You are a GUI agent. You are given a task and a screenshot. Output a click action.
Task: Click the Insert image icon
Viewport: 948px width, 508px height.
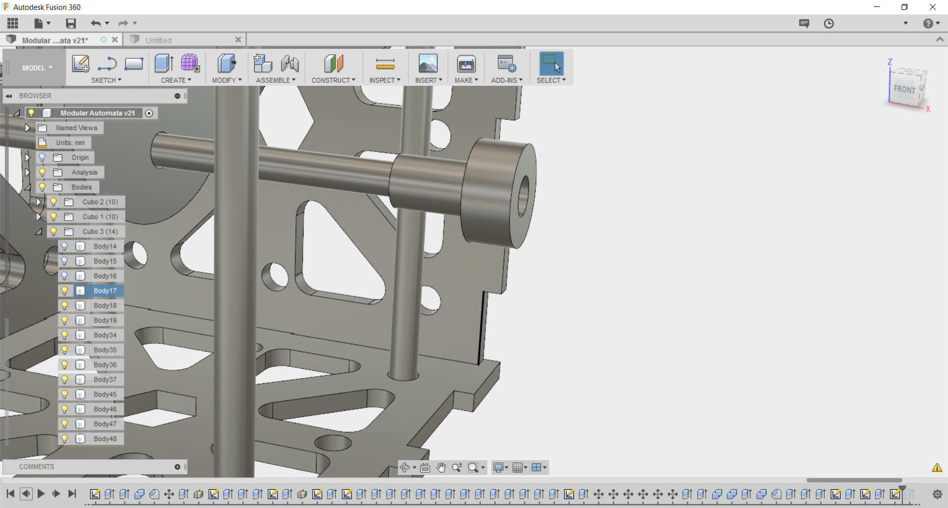pos(428,64)
